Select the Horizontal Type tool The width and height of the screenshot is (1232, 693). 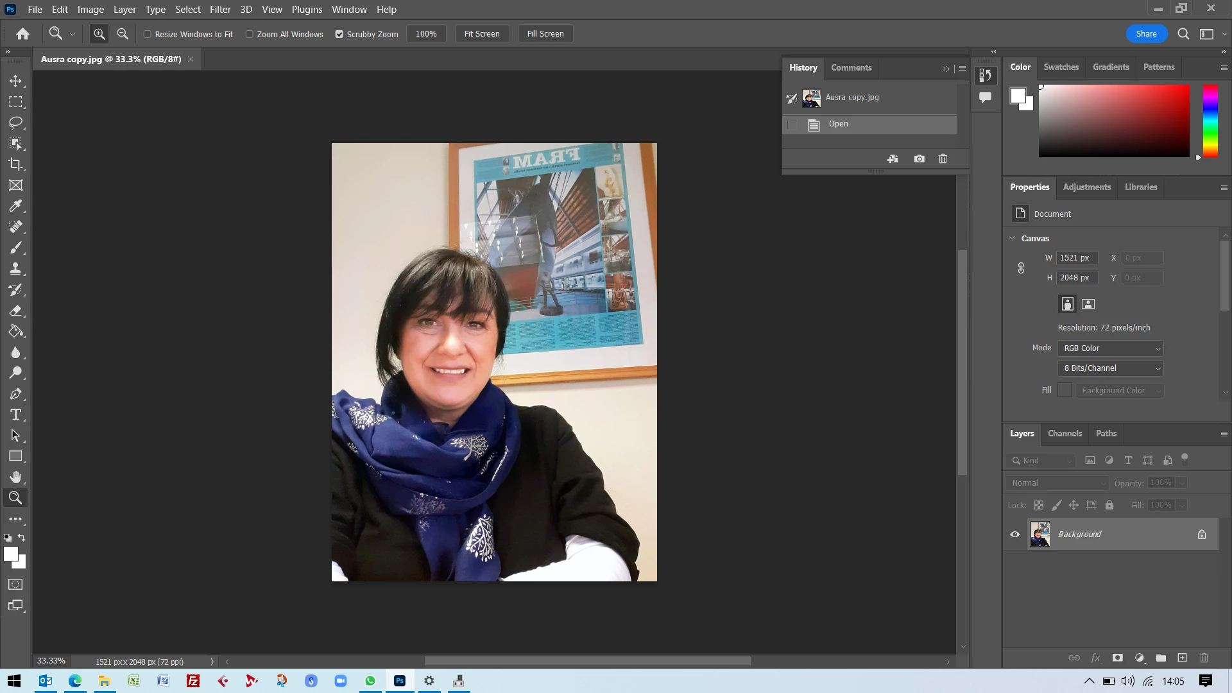tap(15, 415)
